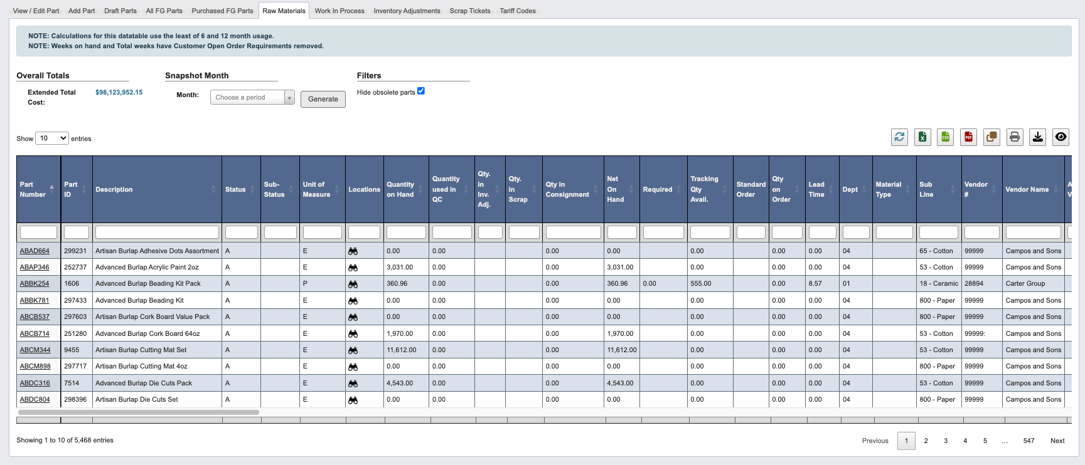View locations binoculars for ABCM344

[353, 350]
